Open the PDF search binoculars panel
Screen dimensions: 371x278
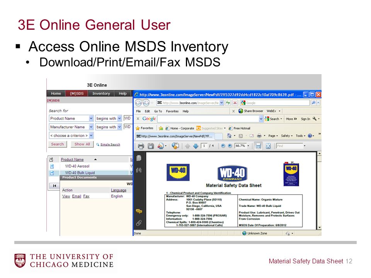pyautogui.click(x=139, y=170)
